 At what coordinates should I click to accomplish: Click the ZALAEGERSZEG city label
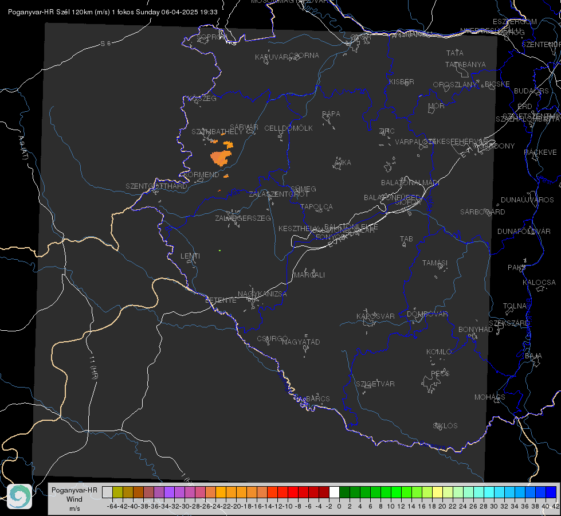243,218
